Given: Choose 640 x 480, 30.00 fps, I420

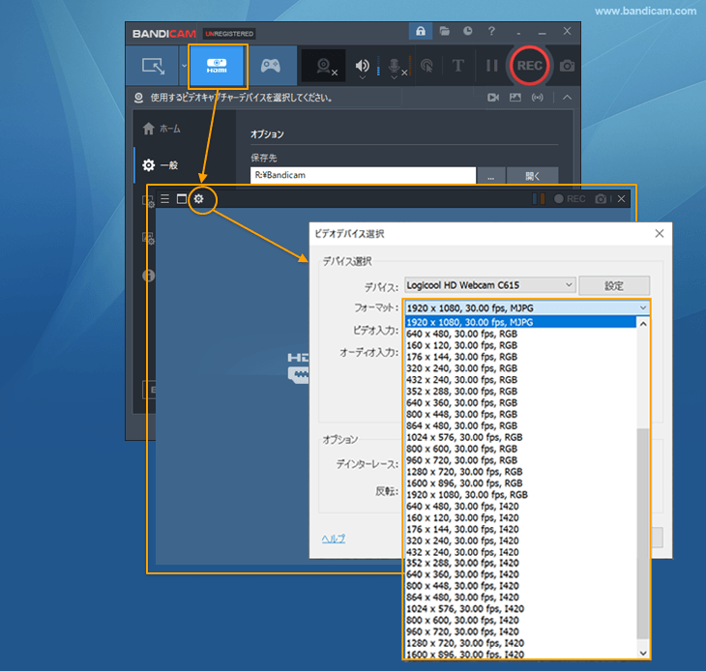Looking at the screenshot, I should (x=520, y=507).
